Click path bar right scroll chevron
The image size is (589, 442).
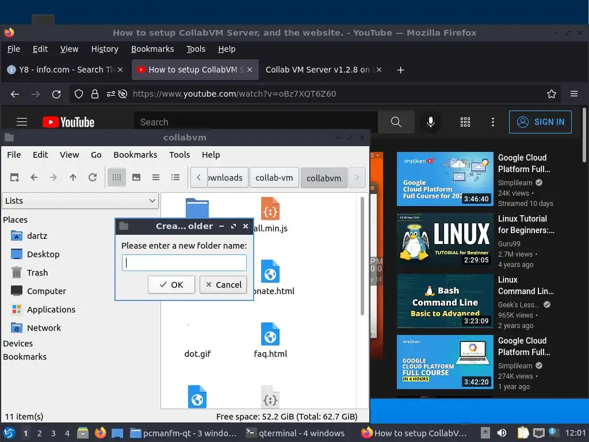point(357,177)
